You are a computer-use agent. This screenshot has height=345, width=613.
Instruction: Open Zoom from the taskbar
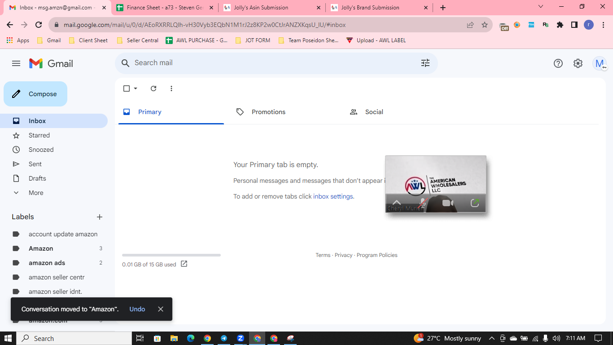[x=240, y=338]
